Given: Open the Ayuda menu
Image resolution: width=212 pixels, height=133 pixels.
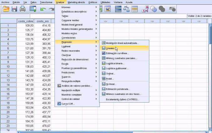Looking at the screenshot, I should tap(129, 2).
